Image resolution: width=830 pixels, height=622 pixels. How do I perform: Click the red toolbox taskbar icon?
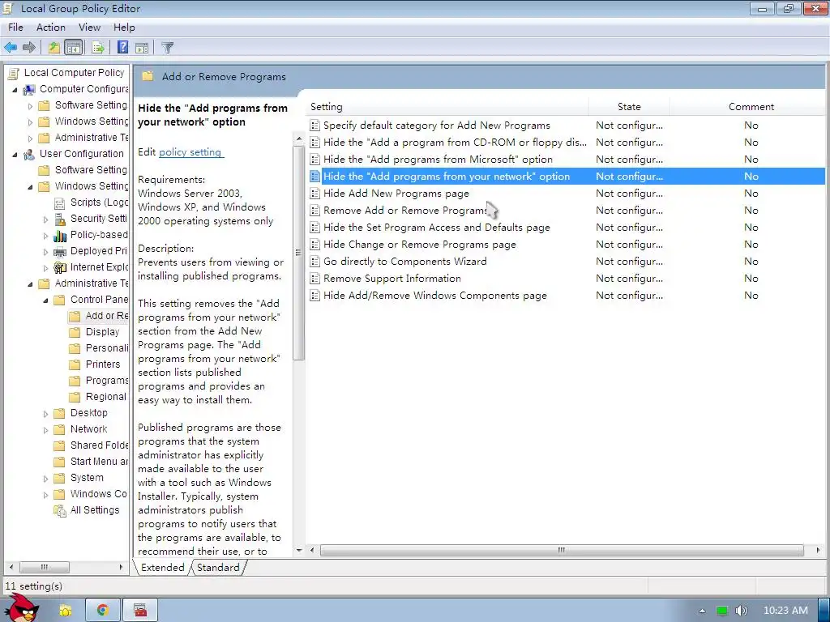click(140, 611)
